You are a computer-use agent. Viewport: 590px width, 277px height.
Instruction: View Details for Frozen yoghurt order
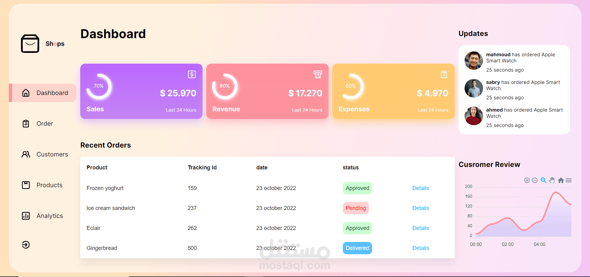[x=421, y=188]
